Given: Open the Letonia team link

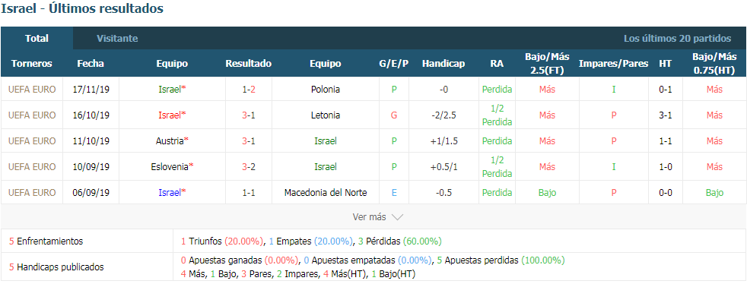Looking at the screenshot, I should [x=326, y=115].
